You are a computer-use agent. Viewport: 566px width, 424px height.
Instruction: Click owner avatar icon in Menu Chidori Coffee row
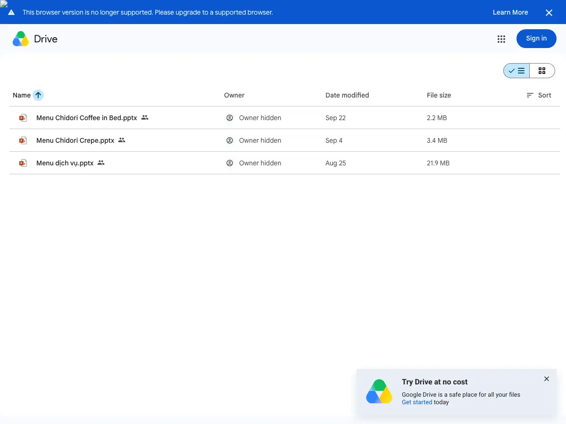[x=230, y=118]
